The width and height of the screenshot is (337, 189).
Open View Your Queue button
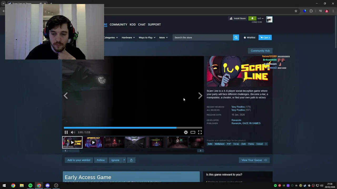[254, 160]
